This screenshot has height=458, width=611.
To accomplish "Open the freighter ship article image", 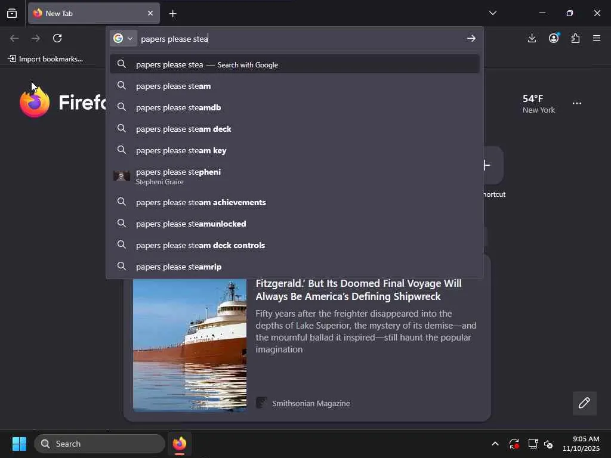I will 190,345.
